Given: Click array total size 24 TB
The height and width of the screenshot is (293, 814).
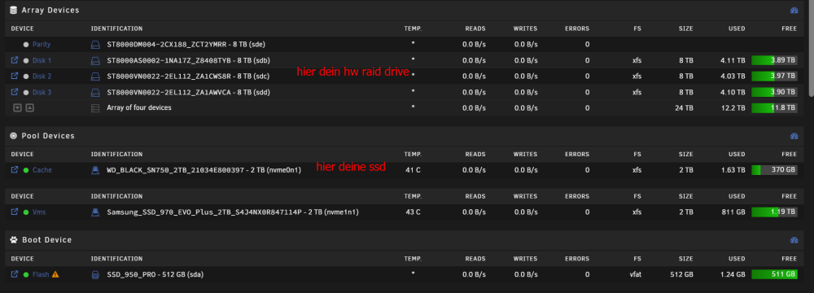Looking at the screenshot, I should [685, 108].
